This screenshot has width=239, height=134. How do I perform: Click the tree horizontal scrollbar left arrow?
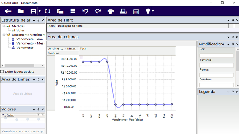coord(3,66)
